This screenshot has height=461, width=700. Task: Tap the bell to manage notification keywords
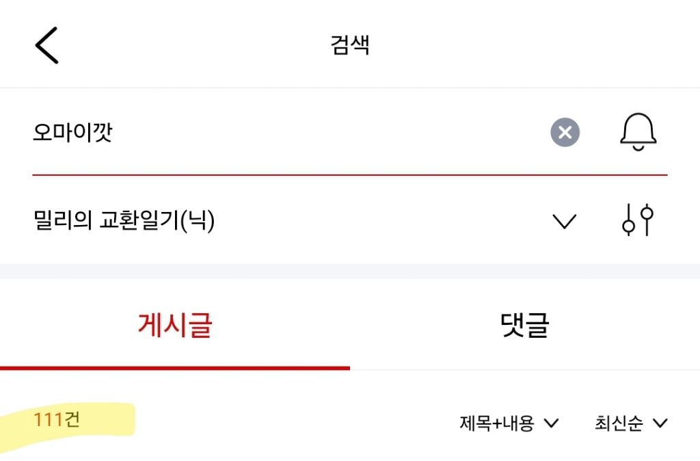[638, 132]
